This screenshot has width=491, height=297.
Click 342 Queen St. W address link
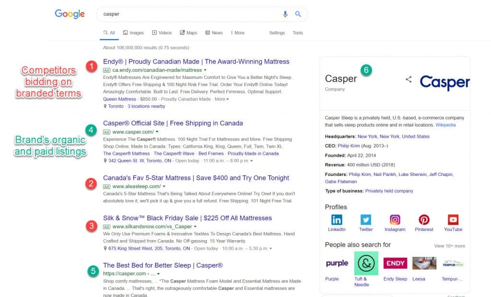coord(140,161)
